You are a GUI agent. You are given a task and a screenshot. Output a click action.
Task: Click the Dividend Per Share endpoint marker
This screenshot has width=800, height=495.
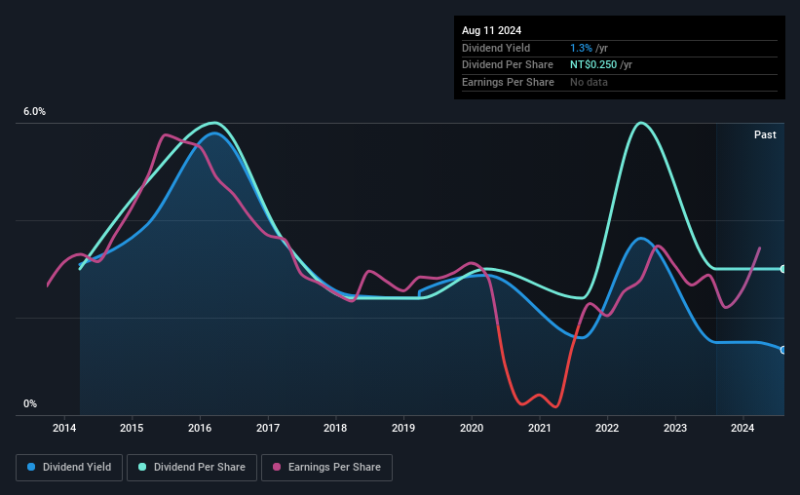(783, 269)
